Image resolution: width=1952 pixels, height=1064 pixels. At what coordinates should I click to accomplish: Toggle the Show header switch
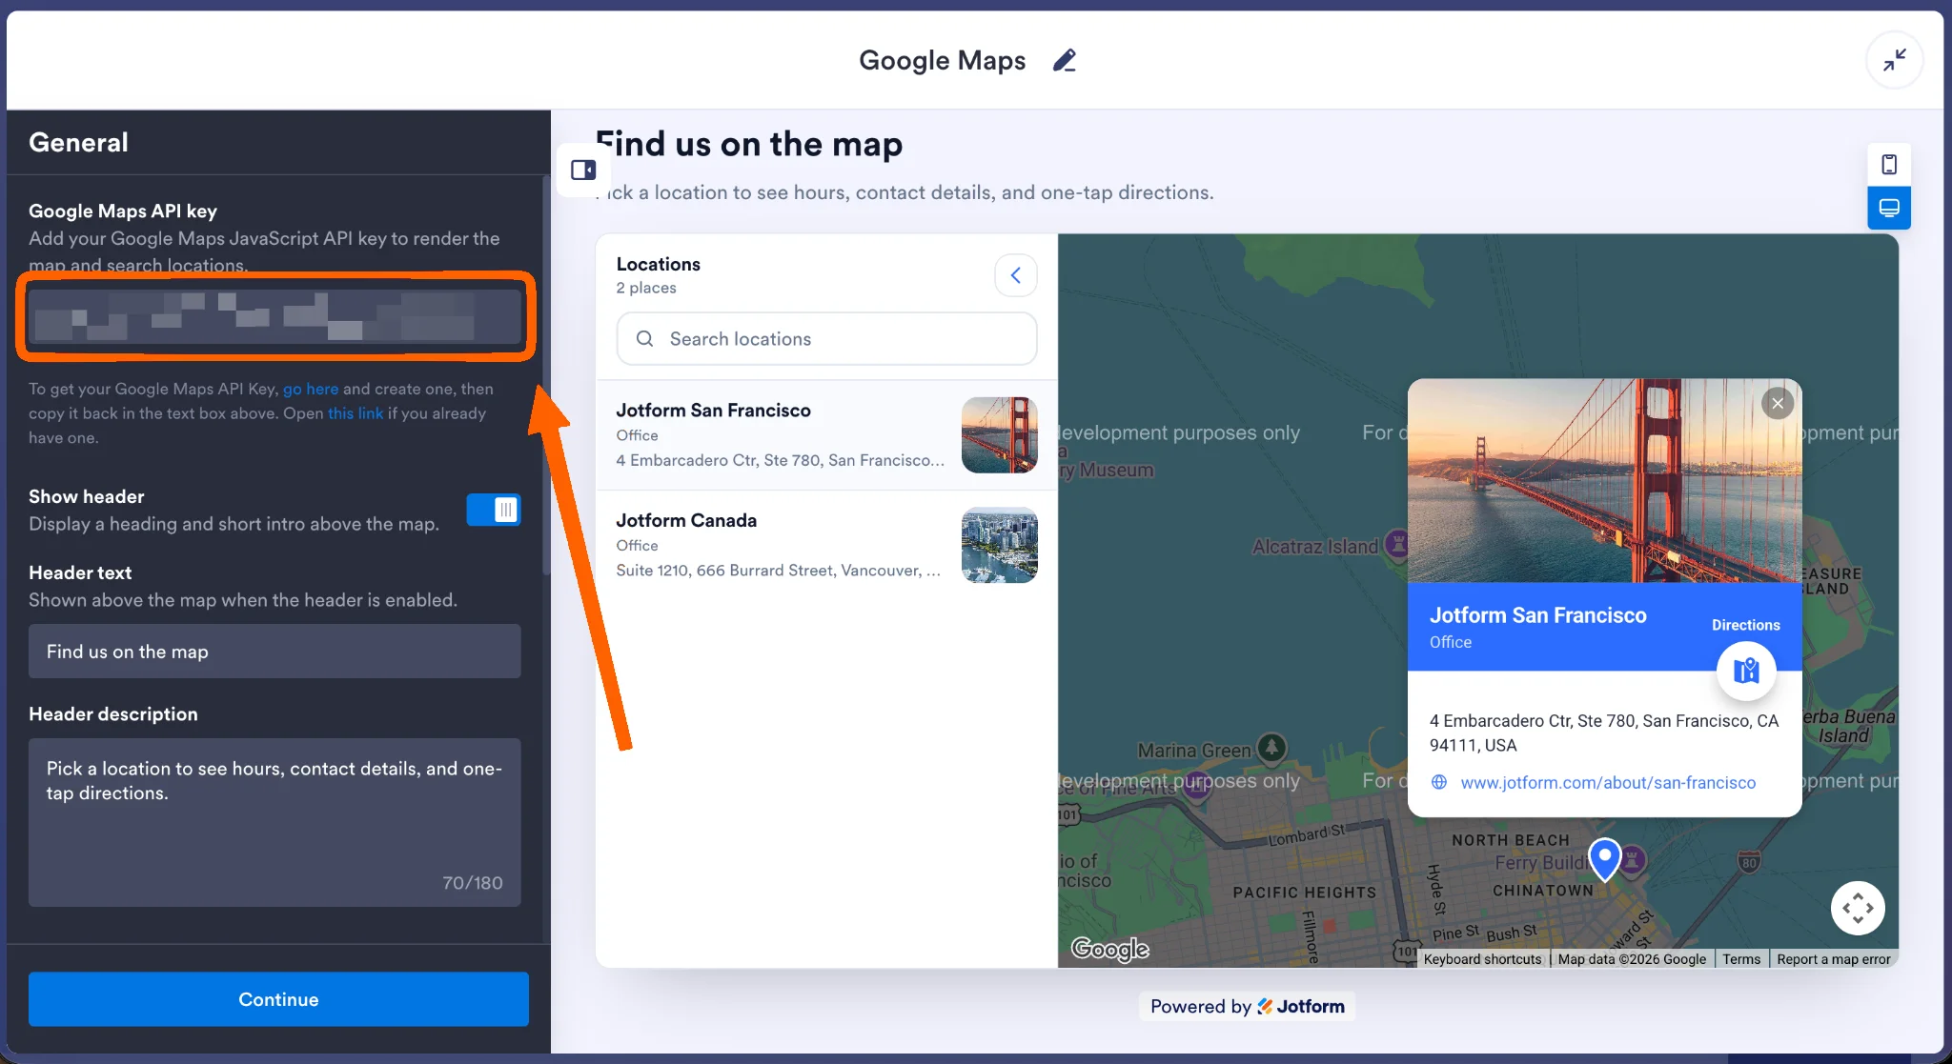pos(494,510)
